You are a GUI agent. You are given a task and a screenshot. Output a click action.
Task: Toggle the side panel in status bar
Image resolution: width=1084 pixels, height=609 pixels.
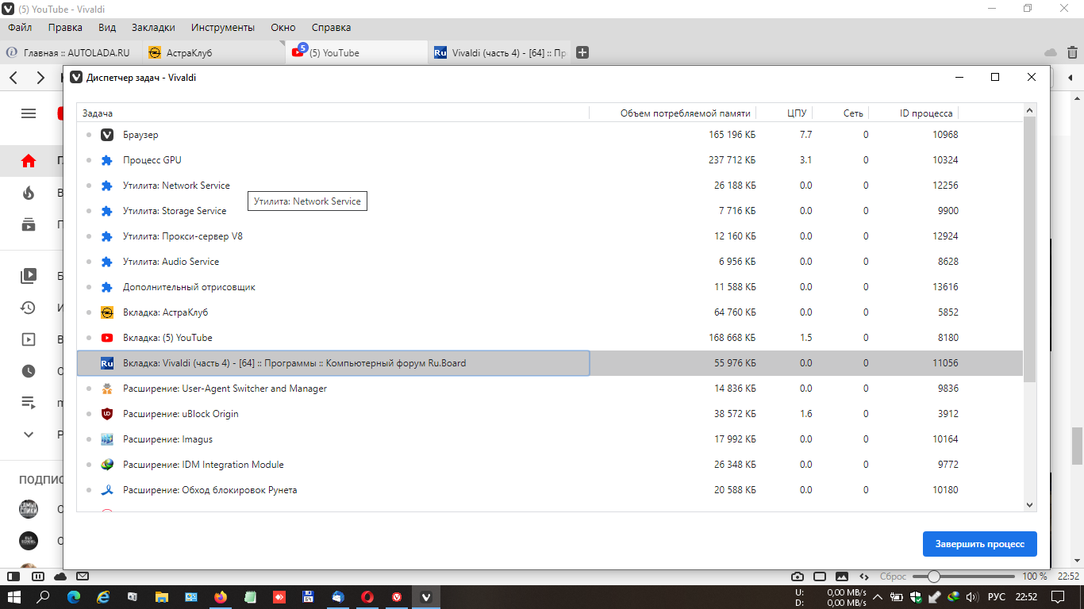[13, 576]
